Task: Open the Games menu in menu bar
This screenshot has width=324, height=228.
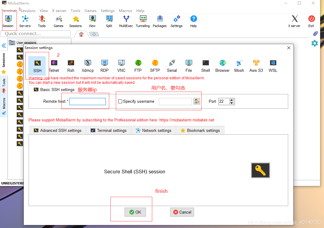Action: point(91,11)
